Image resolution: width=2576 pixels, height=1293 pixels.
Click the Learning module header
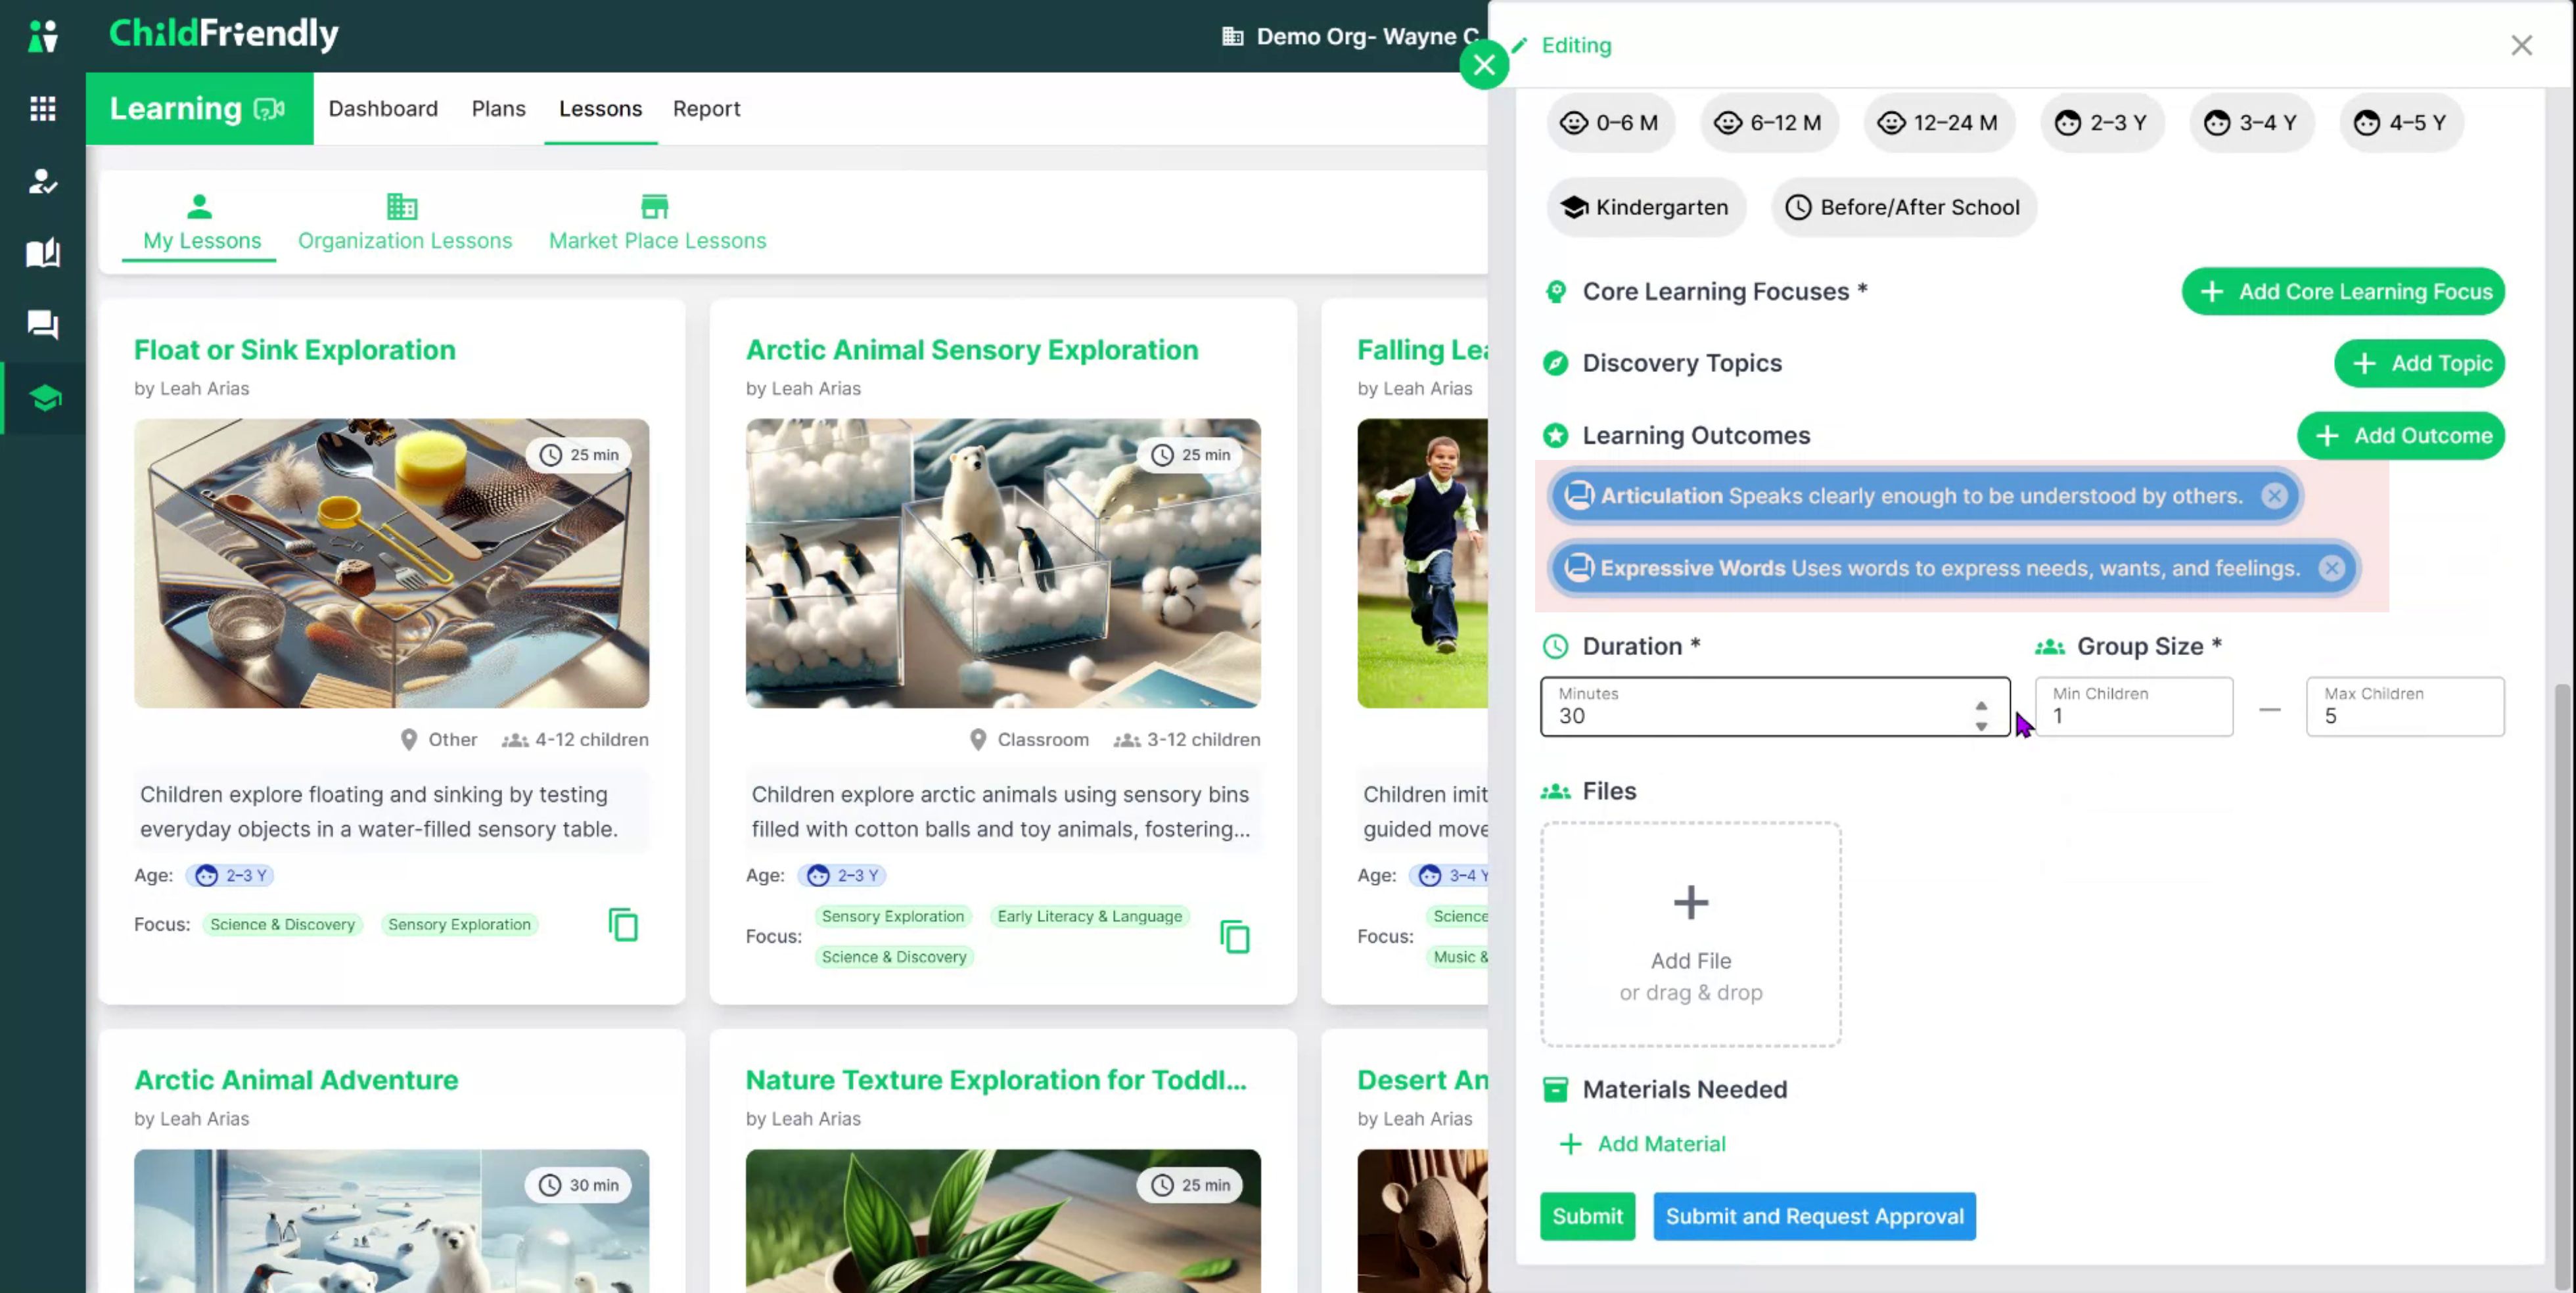click(199, 108)
